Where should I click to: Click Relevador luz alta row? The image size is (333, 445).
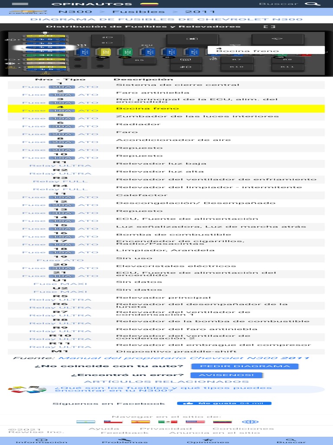point(166,172)
